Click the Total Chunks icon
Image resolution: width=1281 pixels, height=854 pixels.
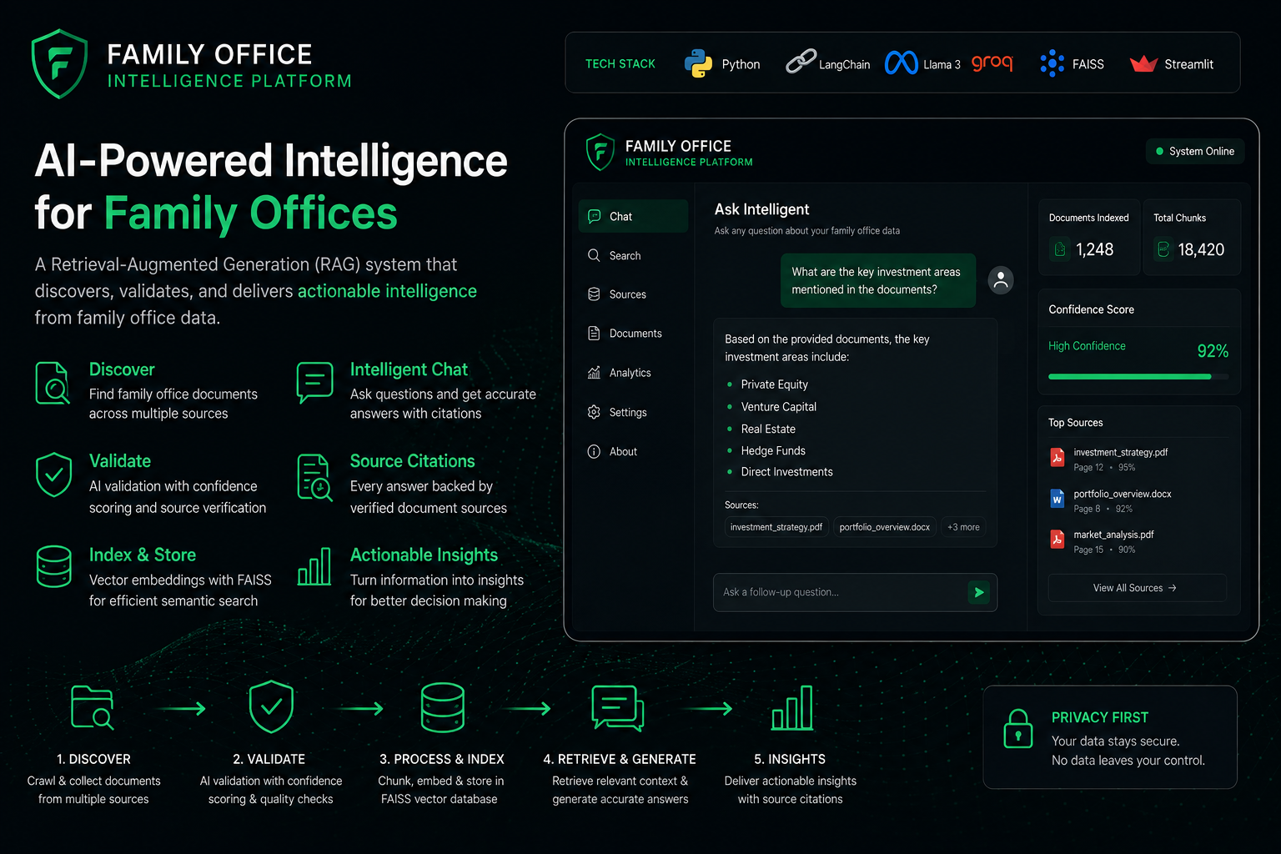tap(1163, 249)
